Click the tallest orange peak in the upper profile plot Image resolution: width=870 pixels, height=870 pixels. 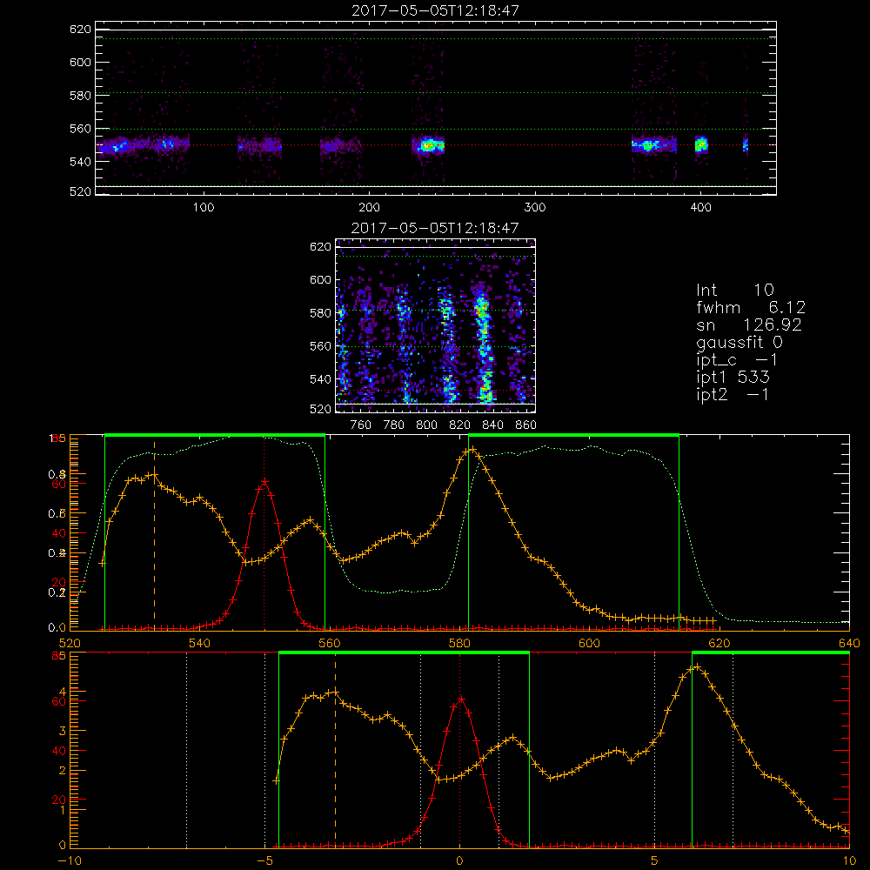(x=472, y=450)
